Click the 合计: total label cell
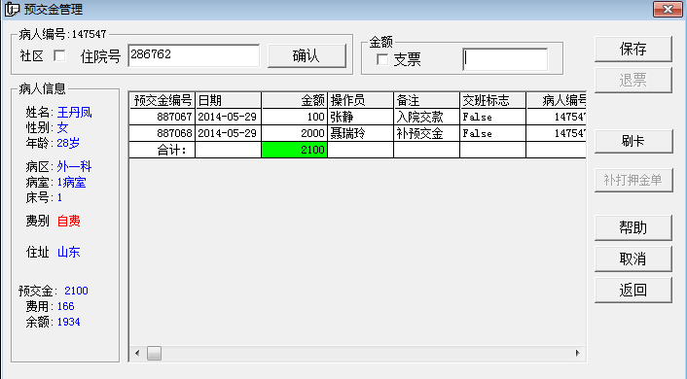The height and width of the screenshot is (379, 687). click(x=163, y=150)
